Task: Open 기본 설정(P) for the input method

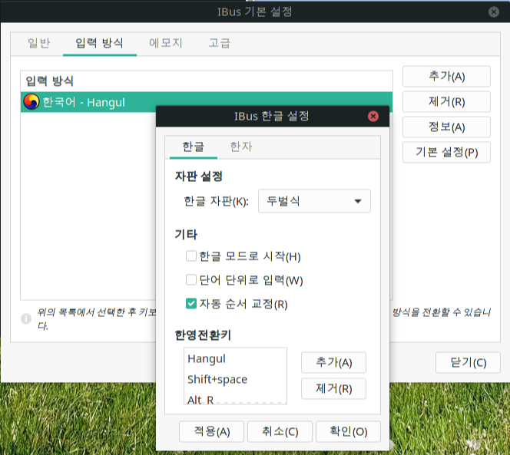Action: pyautogui.click(x=446, y=152)
